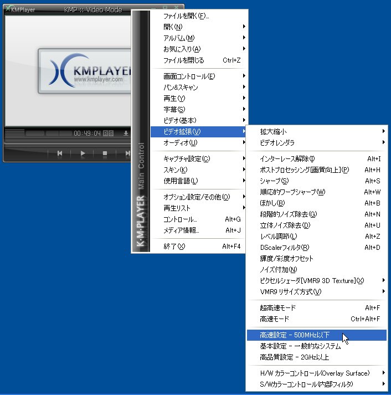Viewport: 391px width, 395px height.
Task: Select ノイズ付加(N)
Action: point(317,270)
